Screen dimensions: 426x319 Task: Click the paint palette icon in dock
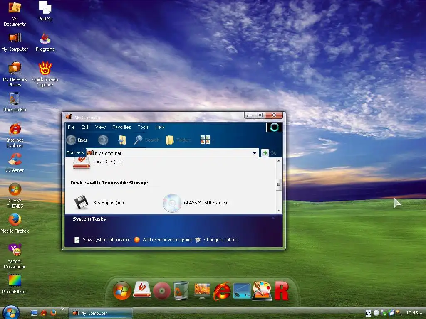(x=262, y=290)
